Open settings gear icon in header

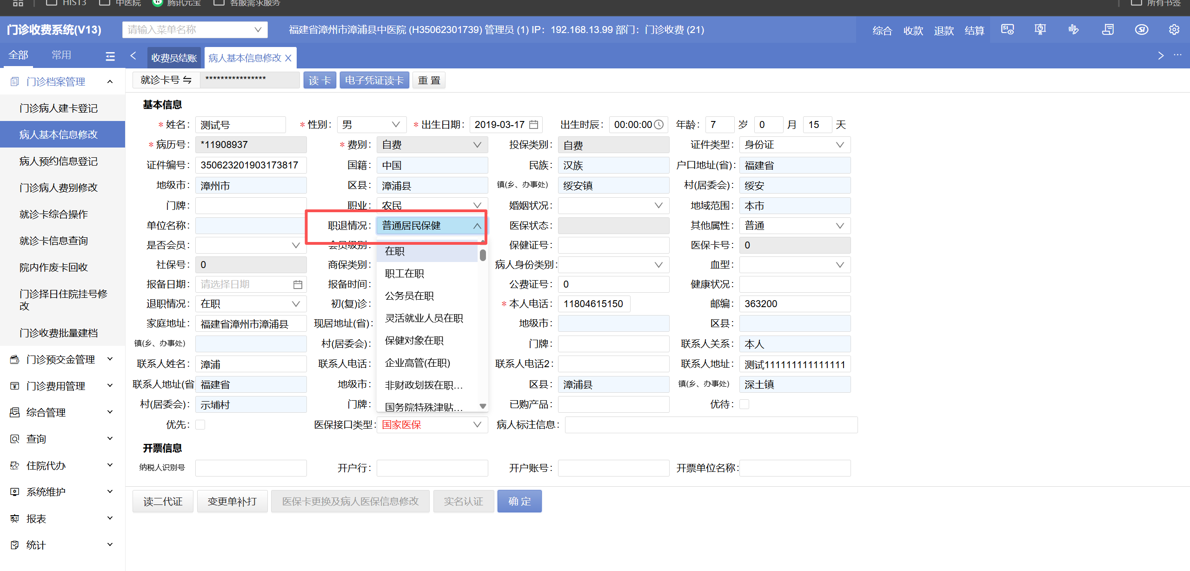[1174, 30]
